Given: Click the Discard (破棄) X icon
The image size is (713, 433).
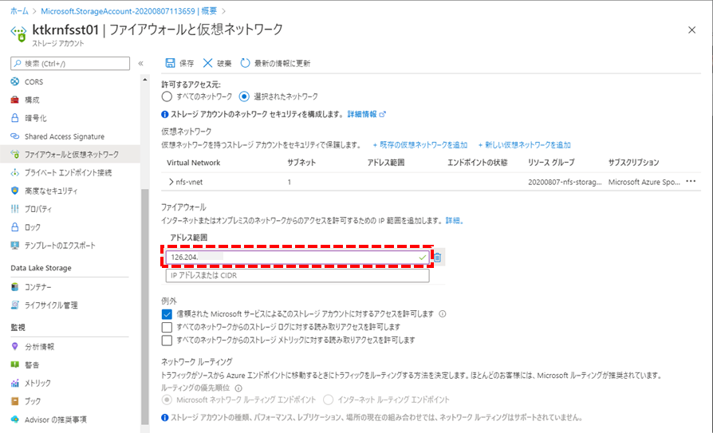Looking at the screenshot, I should click(x=207, y=63).
